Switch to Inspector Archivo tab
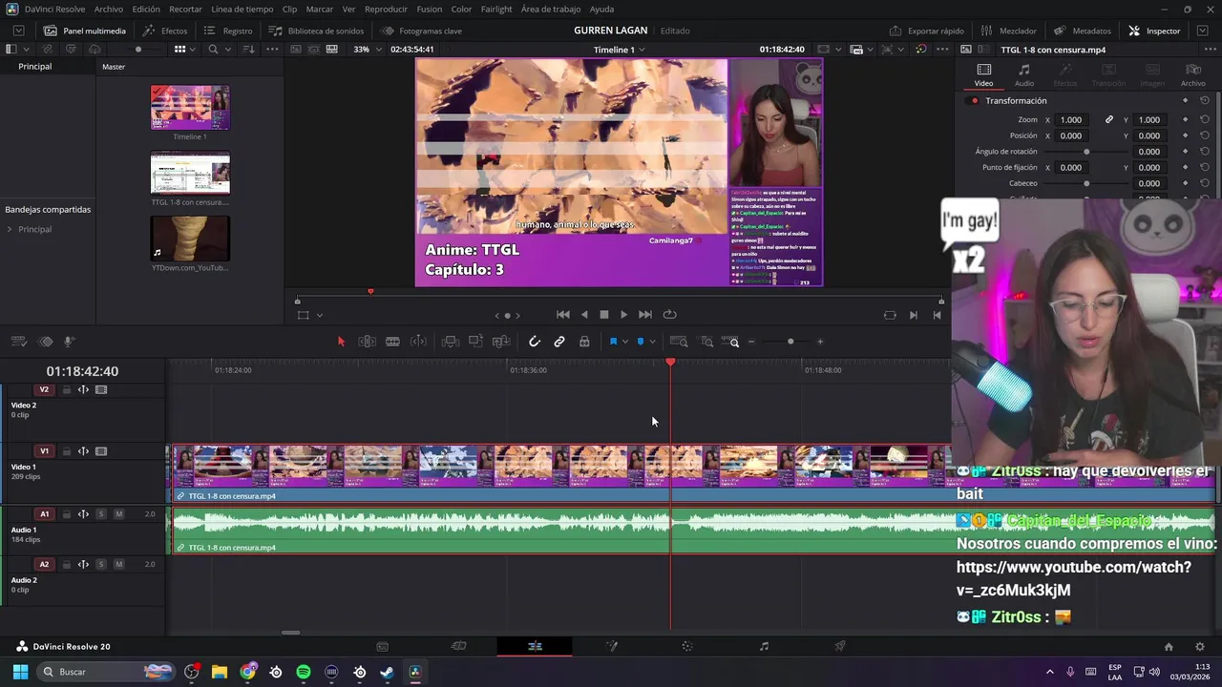1222x687 pixels. point(1193,75)
